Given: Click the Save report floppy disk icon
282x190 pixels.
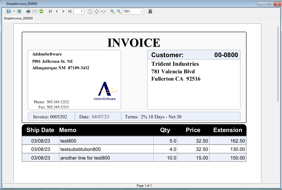Looking at the screenshot, I should tap(8, 11).
